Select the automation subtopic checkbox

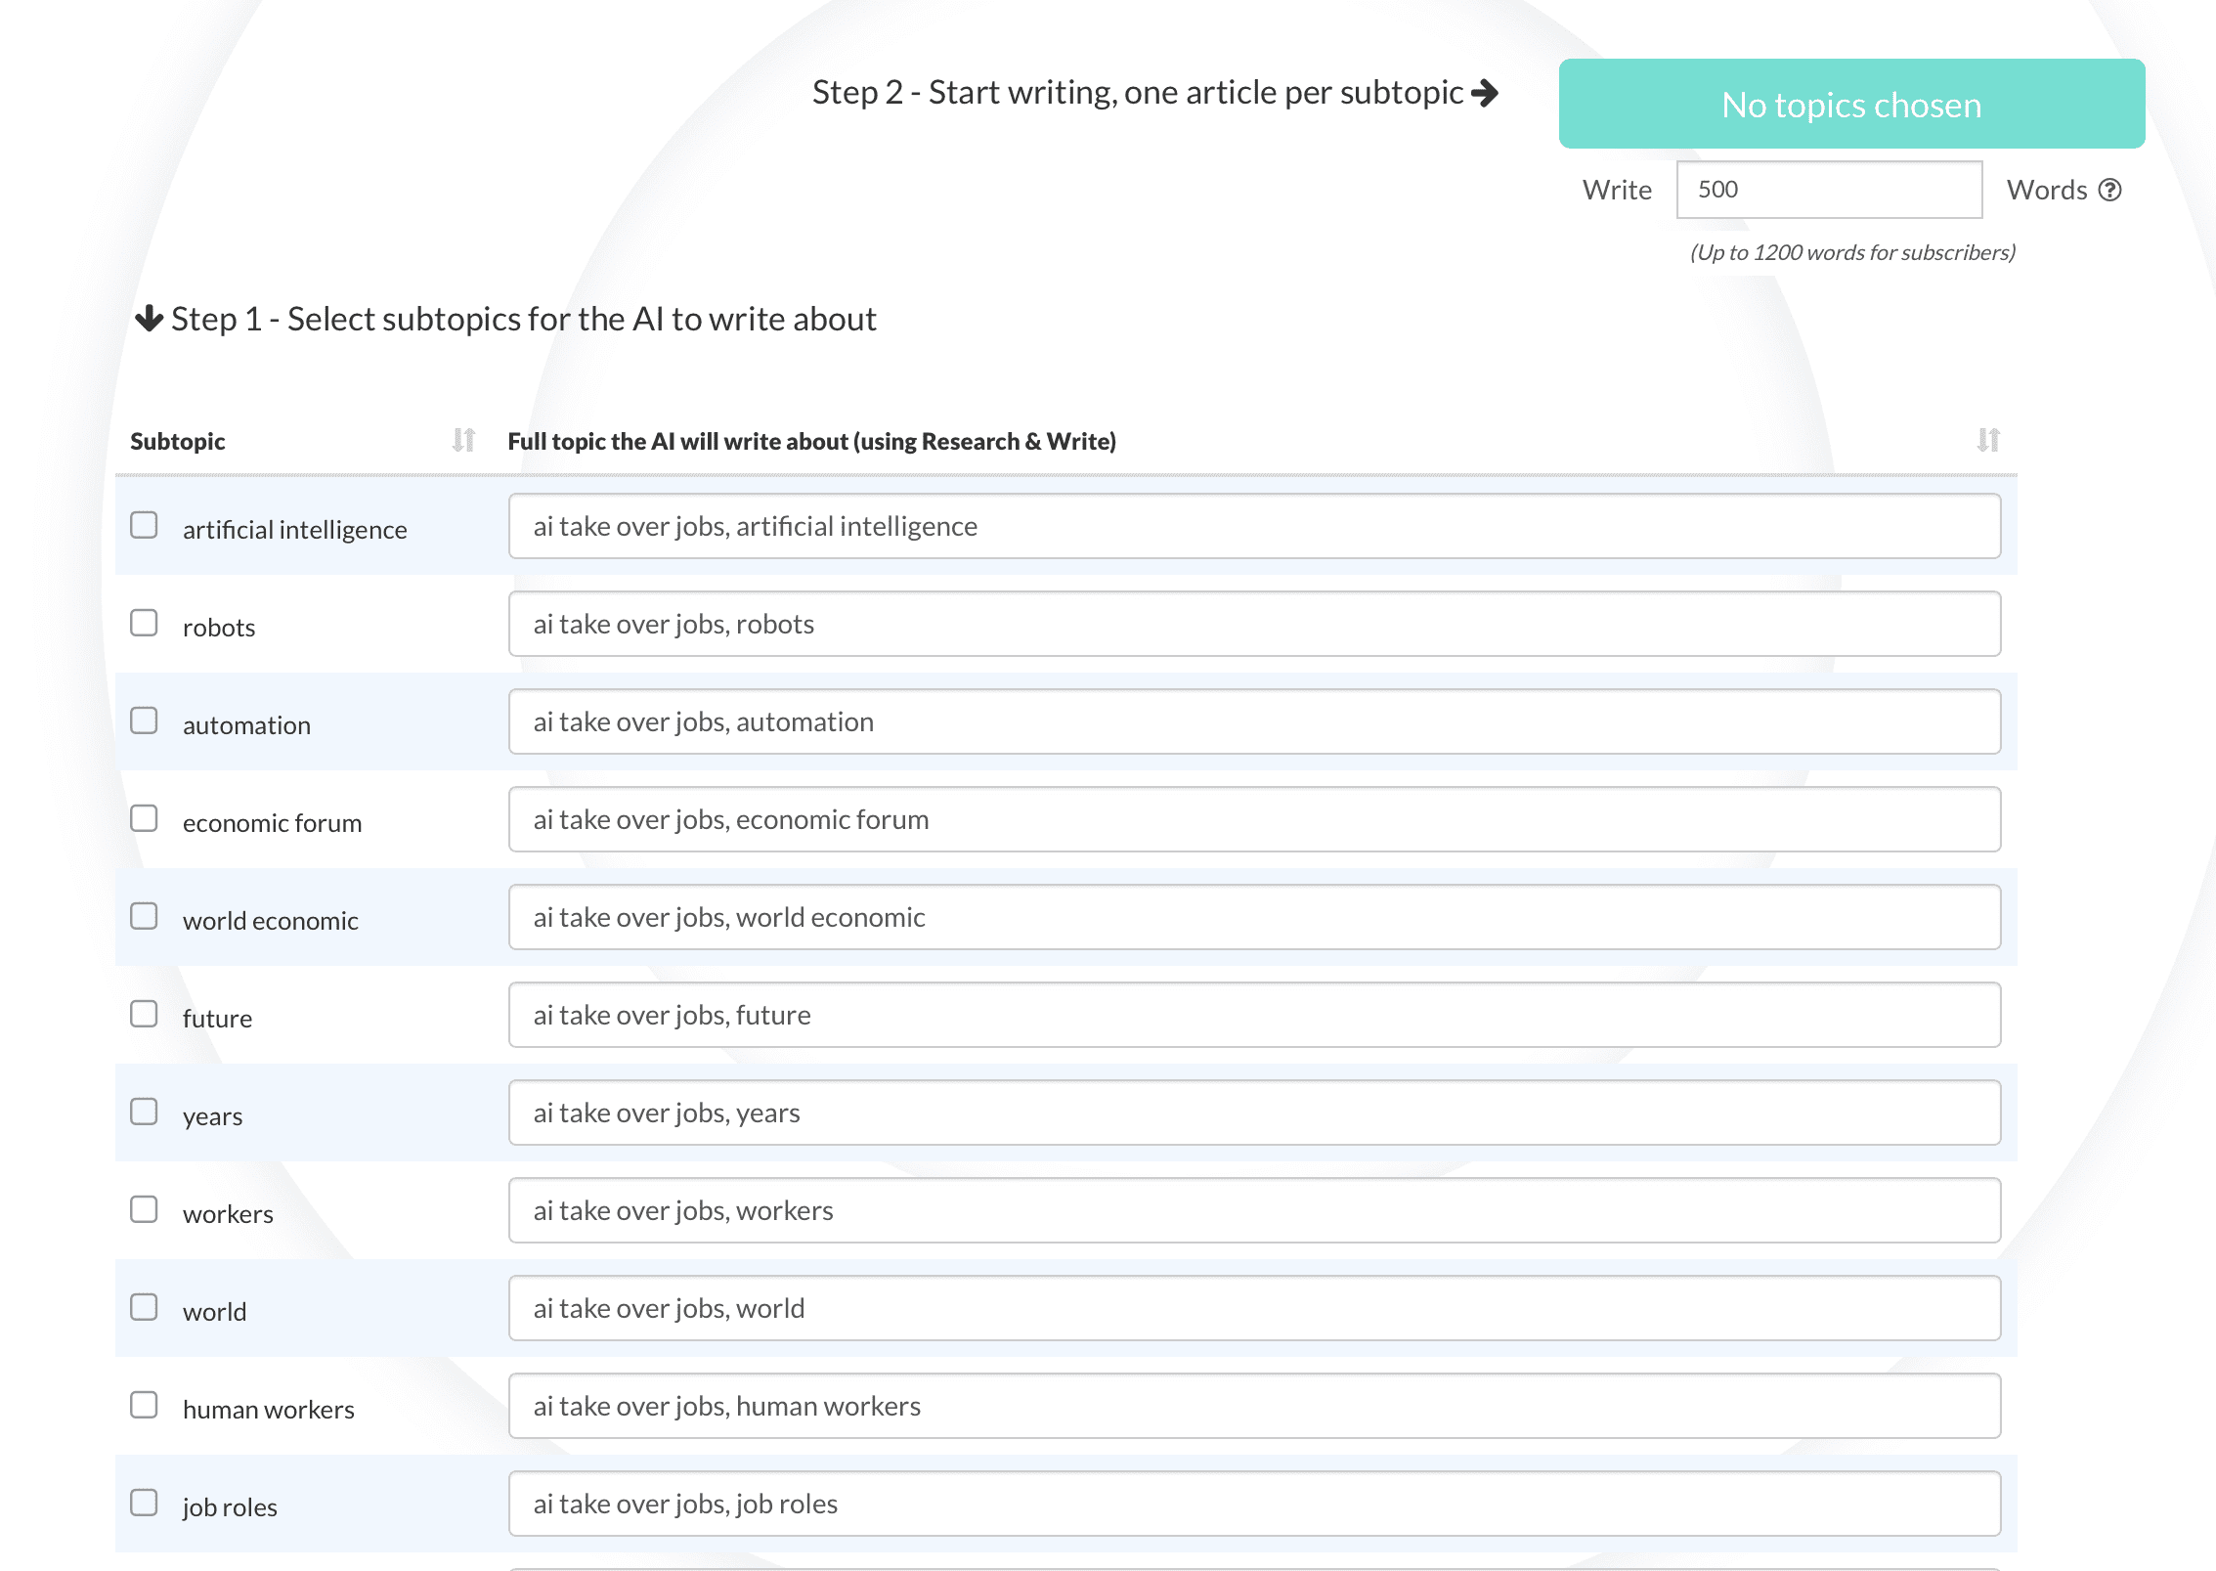click(145, 721)
